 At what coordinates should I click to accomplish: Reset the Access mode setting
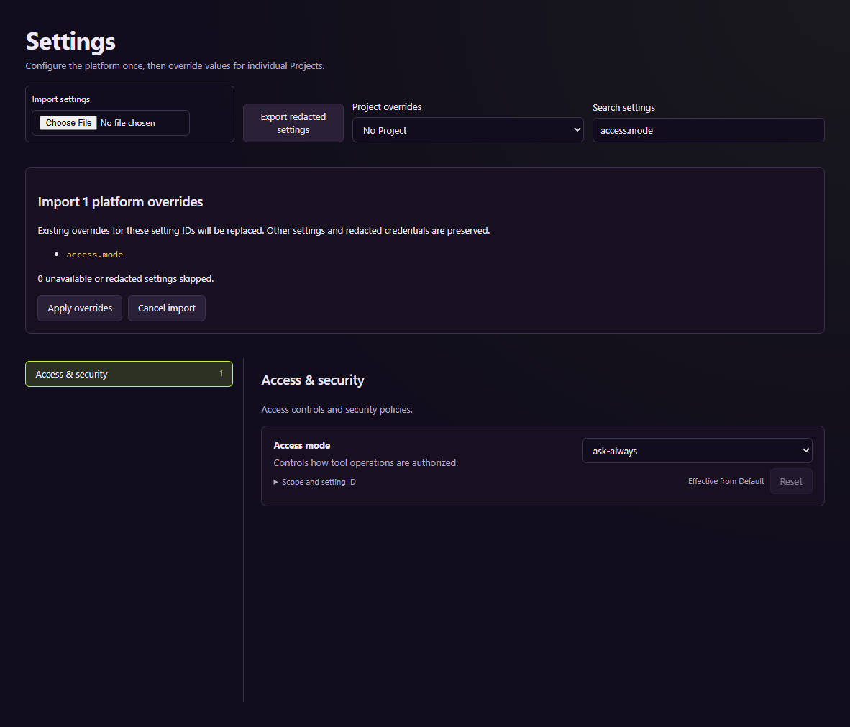[x=791, y=481]
